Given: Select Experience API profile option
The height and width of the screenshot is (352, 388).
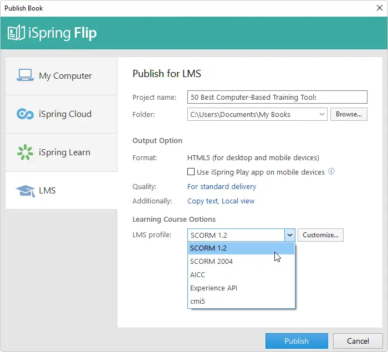Looking at the screenshot, I should [x=241, y=288].
